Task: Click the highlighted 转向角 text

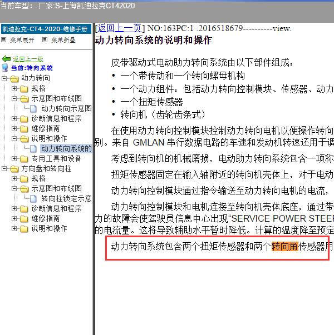Action: (x=285, y=246)
